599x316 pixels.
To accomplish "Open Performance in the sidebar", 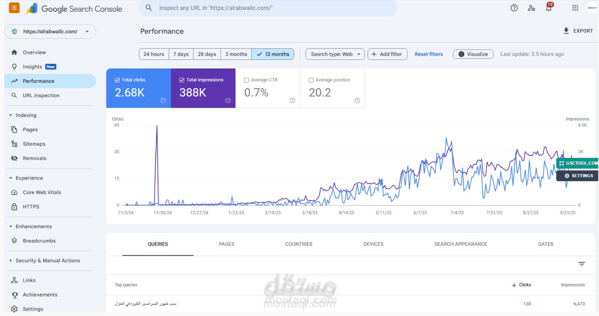I will [50, 81].
